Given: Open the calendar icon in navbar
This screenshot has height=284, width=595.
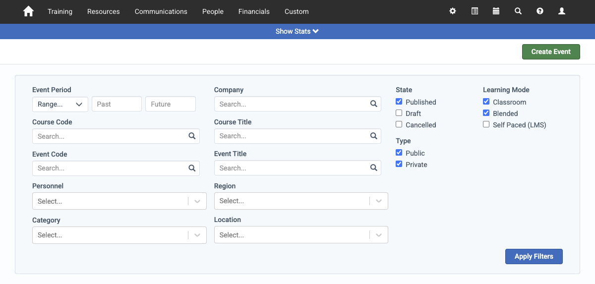Looking at the screenshot, I should [x=496, y=11].
